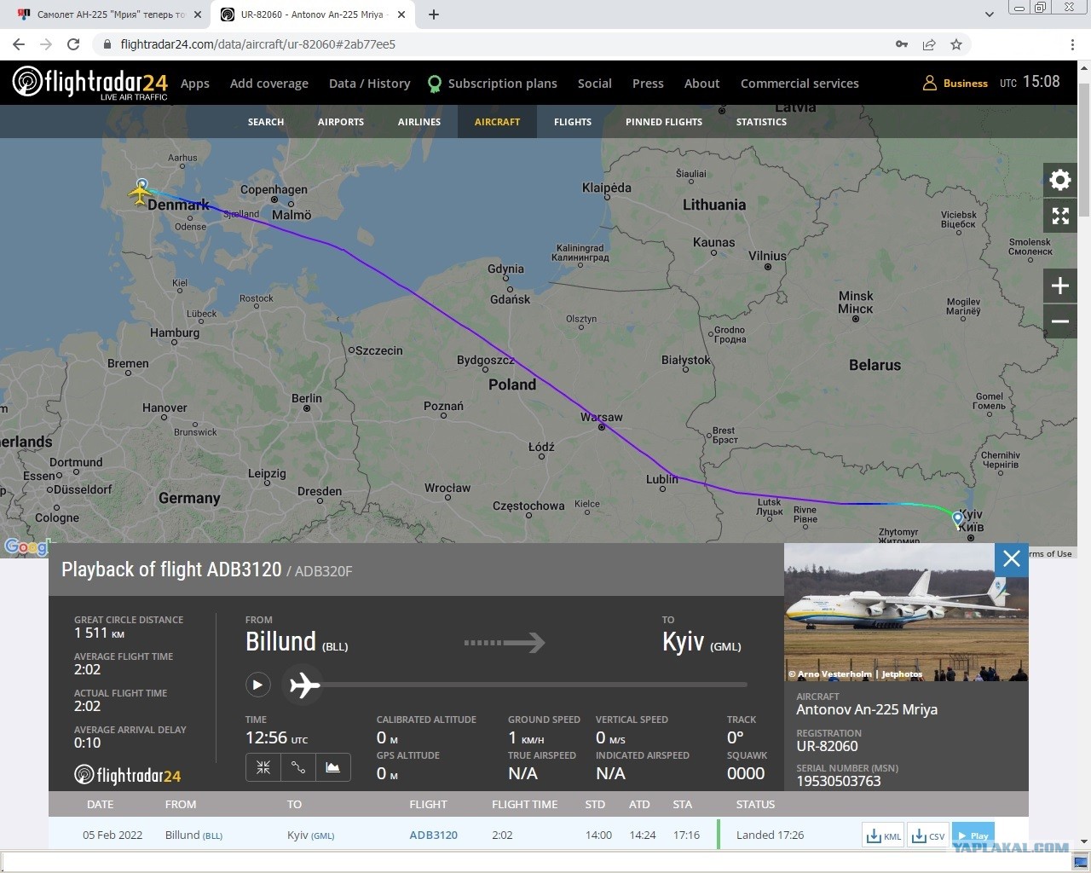This screenshot has height=873, width=1091.
Task: Click the Flightradar24 logo in playback panel
Action: pos(128,775)
